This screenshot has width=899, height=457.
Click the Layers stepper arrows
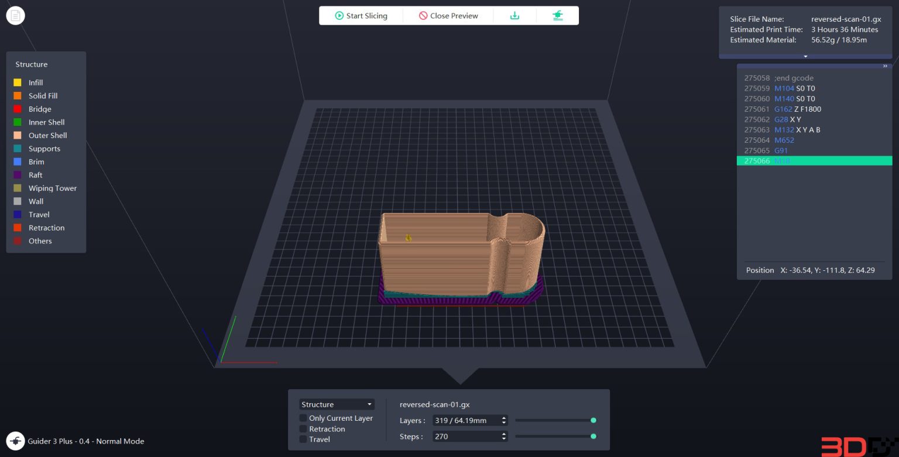pos(504,420)
